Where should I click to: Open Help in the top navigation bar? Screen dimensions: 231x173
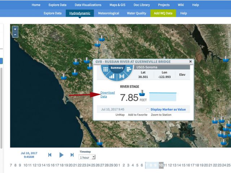coord(196,5)
